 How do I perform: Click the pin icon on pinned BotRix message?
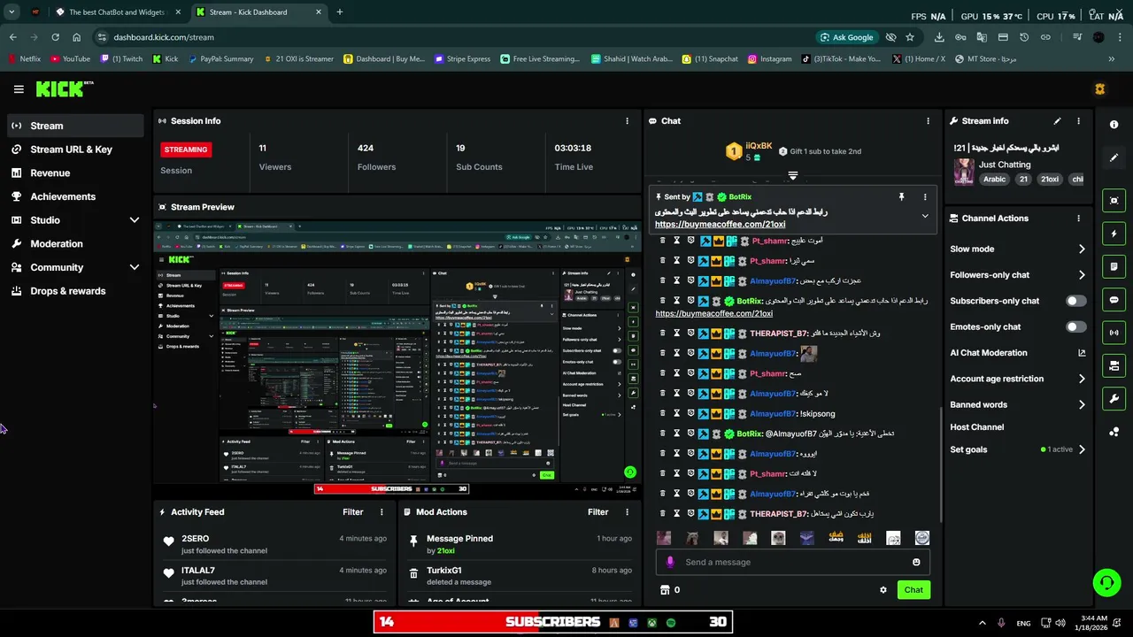[901, 197]
